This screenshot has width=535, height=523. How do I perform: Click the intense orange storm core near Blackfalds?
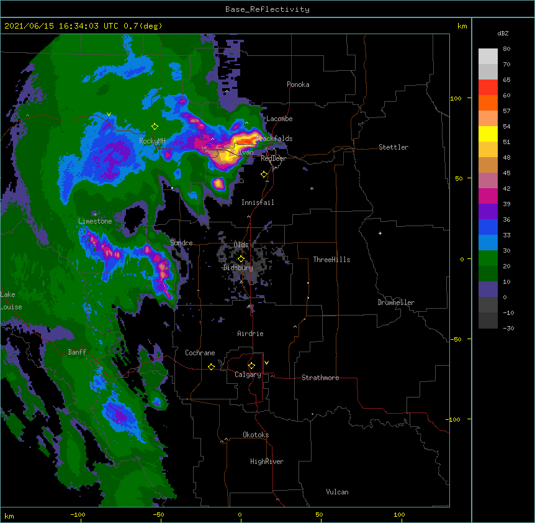tap(246, 140)
